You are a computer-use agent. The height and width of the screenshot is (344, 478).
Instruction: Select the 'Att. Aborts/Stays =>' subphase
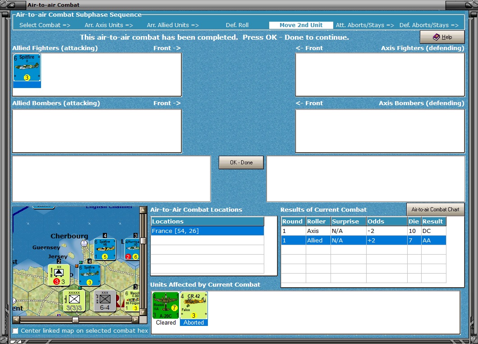(x=365, y=25)
